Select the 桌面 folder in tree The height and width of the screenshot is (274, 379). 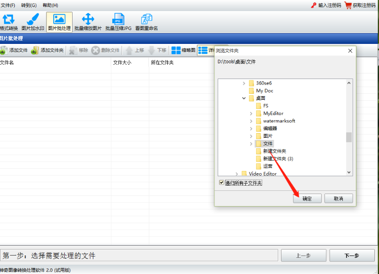click(257, 98)
